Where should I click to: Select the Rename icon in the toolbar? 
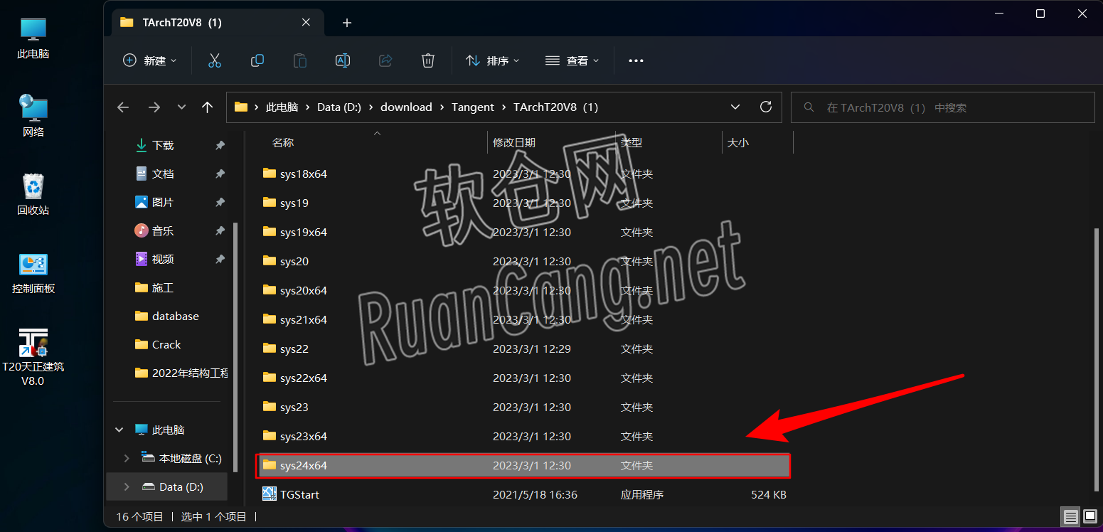pyautogui.click(x=342, y=60)
